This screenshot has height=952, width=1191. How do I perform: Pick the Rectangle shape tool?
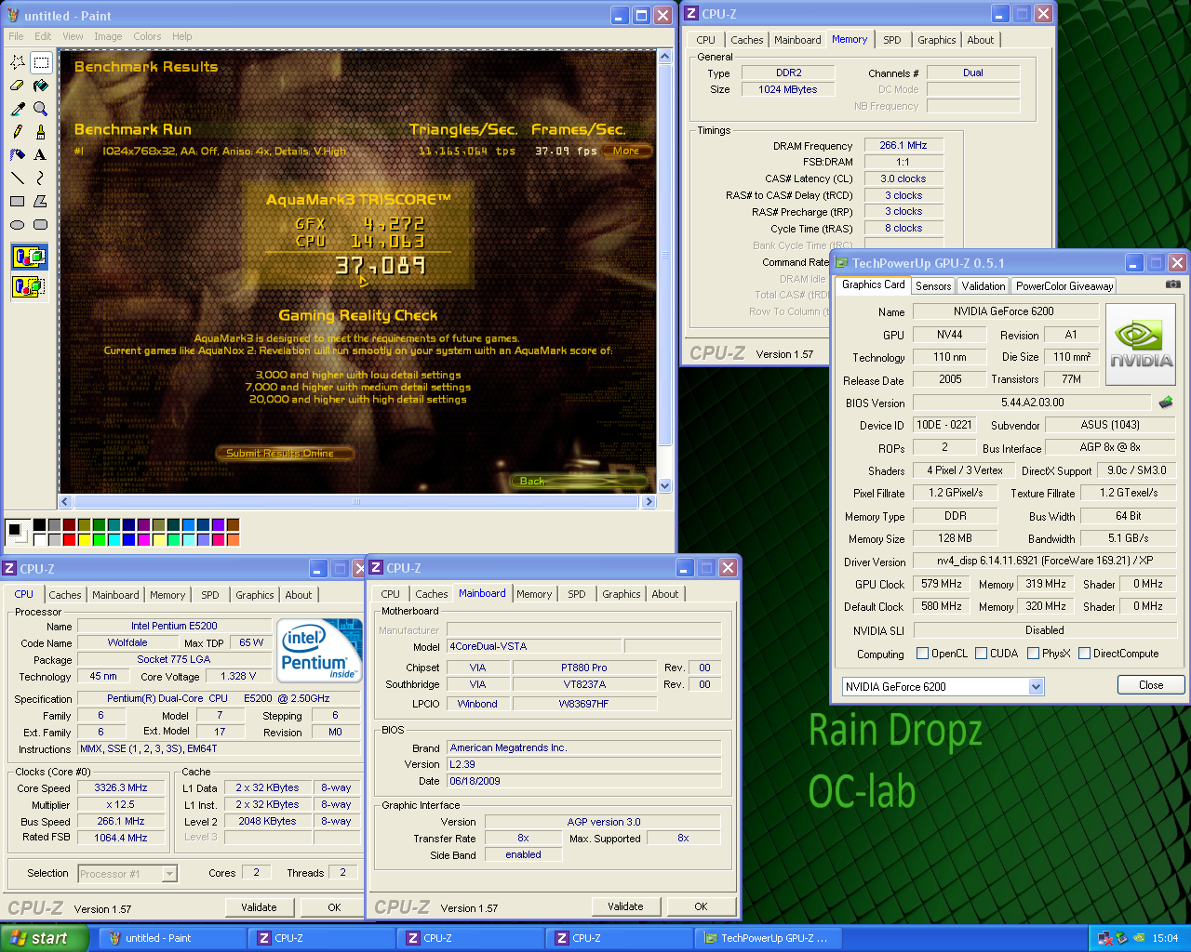[18, 201]
